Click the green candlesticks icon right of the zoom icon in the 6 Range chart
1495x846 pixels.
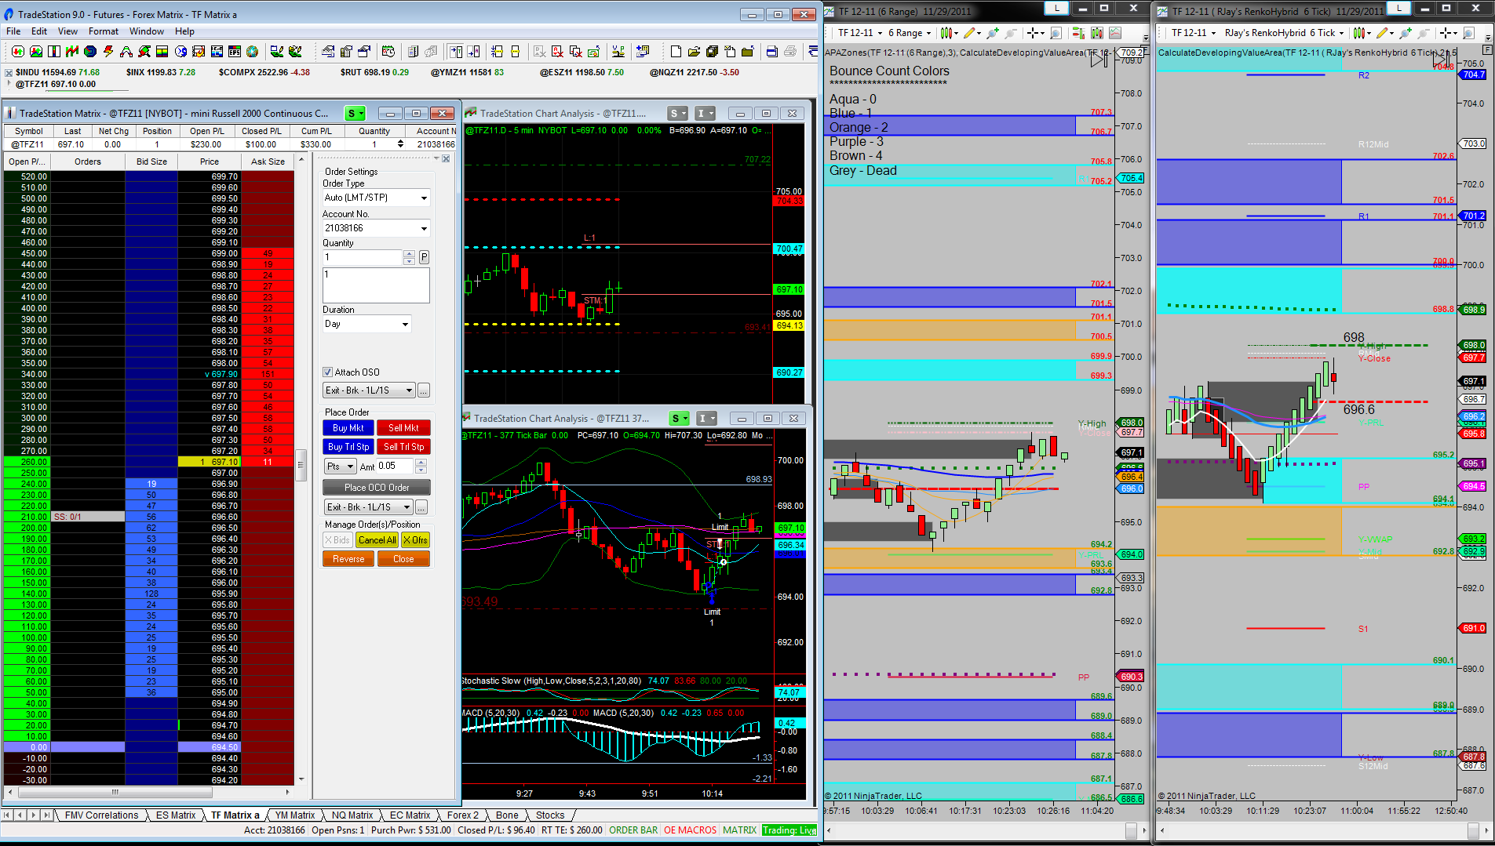[x=1096, y=33]
